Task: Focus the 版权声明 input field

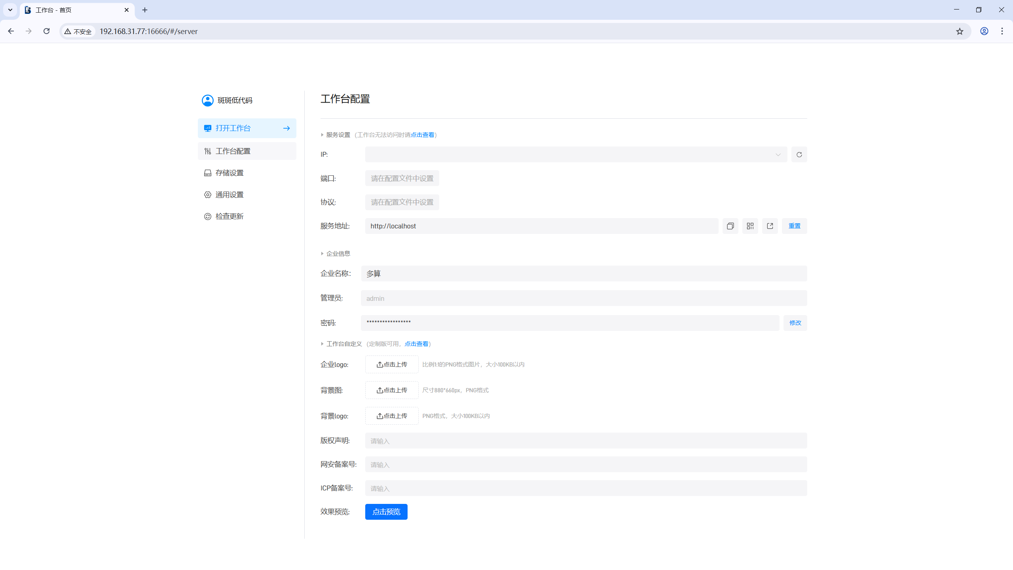Action: point(586,441)
